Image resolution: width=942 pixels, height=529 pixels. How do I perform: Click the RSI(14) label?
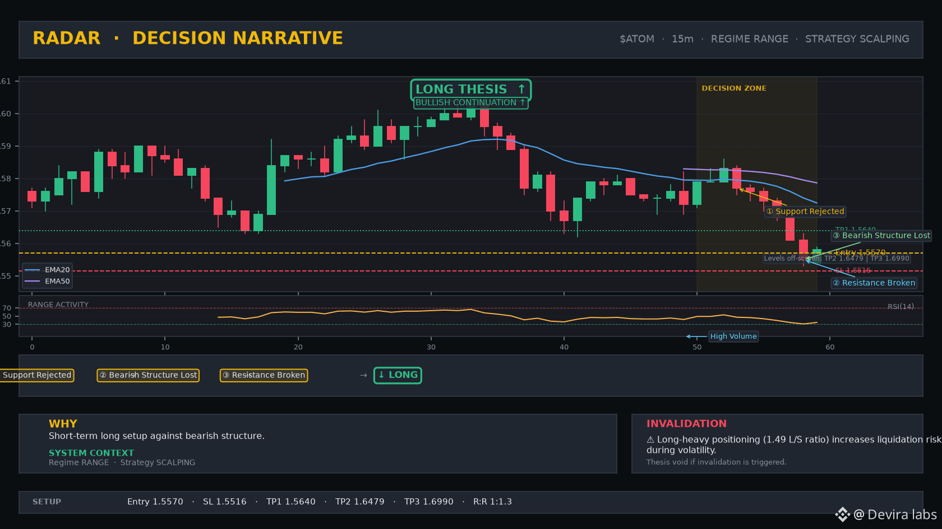point(901,307)
